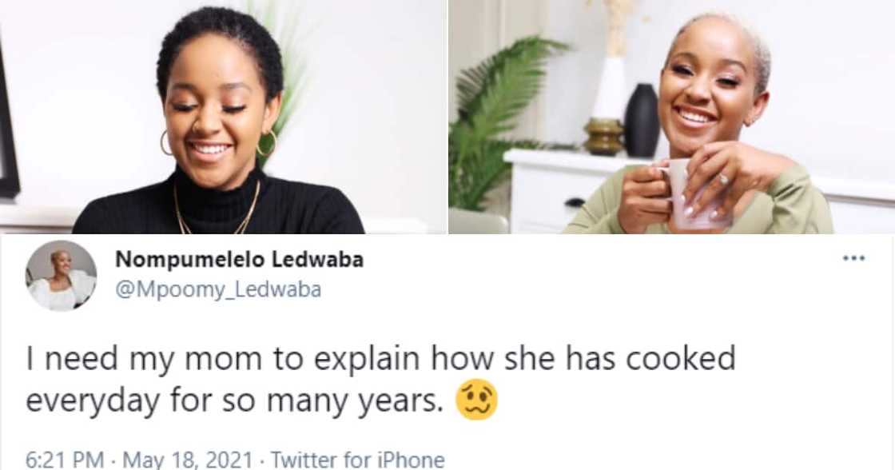Click the black vase on the white cabinet
This screenshot has width=895, height=470.
(x=642, y=120)
